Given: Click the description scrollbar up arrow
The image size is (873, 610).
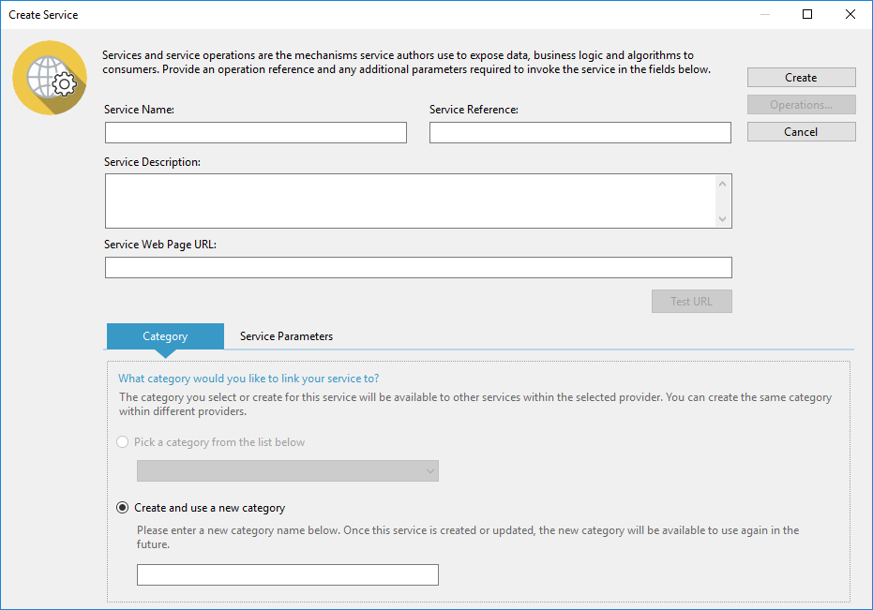Looking at the screenshot, I should click(x=723, y=184).
